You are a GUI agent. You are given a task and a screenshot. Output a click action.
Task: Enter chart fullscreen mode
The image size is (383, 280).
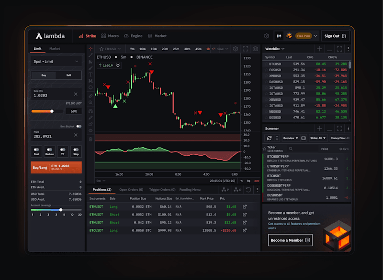click(x=246, y=49)
